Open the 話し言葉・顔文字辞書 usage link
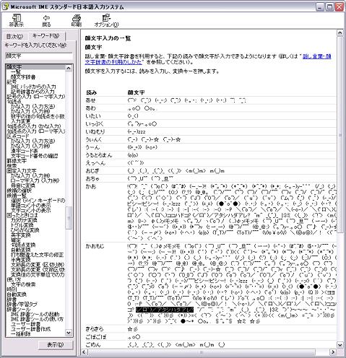The width and height of the screenshot is (346, 358). pyautogui.click(x=208, y=59)
